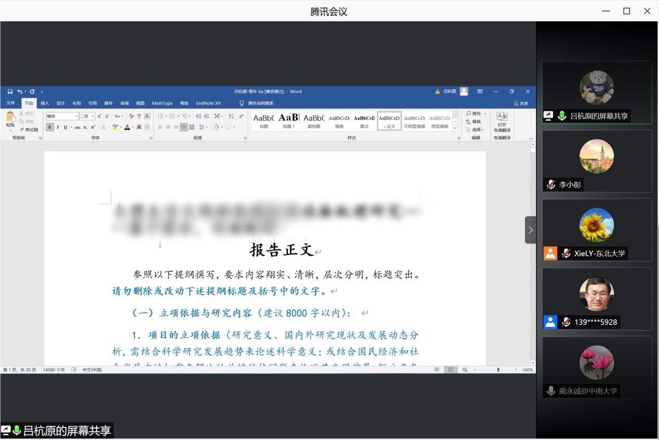Viewport: 659px width, 440px height.
Task: Switch to the 插入 (Insert) ribbon tab
Action: tap(45, 103)
